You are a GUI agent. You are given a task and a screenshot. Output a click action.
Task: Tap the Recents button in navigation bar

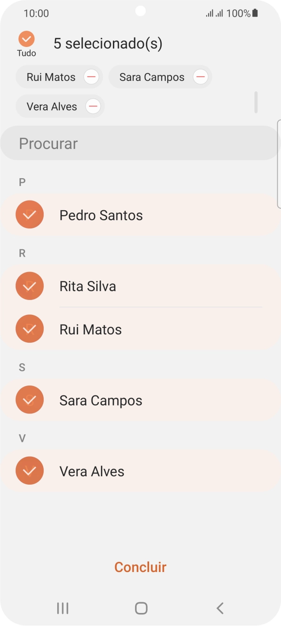[x=62, y=608]
